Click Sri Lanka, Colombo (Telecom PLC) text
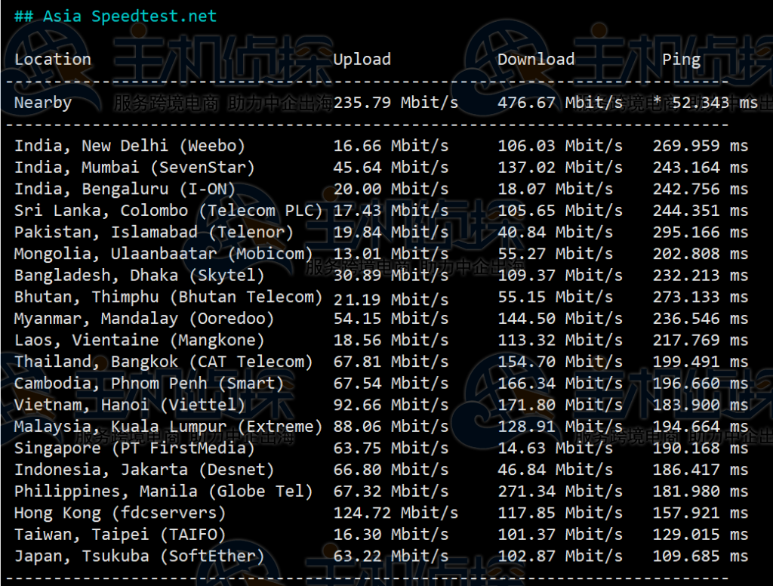Viewport: 773px width, 586px height. [x=168, y=211]
